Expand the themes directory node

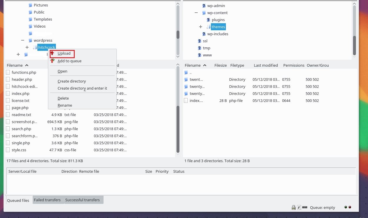click(x=201, y=26)
